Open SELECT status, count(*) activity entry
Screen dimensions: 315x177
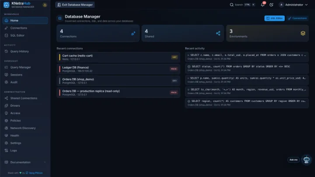click(247, 68)
